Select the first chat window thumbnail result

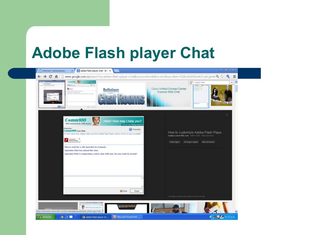pyautogui.click(x=52, y=94)
